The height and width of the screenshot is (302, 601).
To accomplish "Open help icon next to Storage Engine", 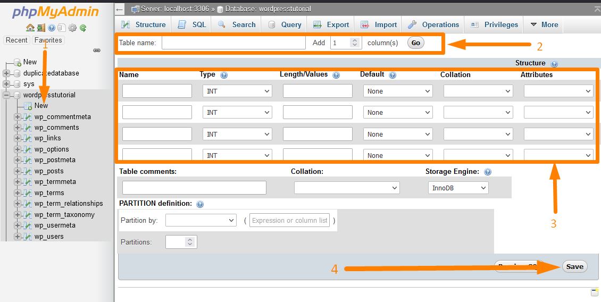I will coord(488,172).
